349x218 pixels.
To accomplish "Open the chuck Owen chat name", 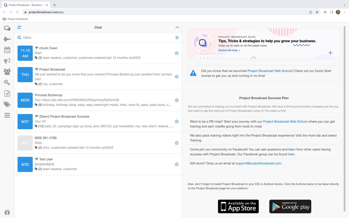I will 48,48.
